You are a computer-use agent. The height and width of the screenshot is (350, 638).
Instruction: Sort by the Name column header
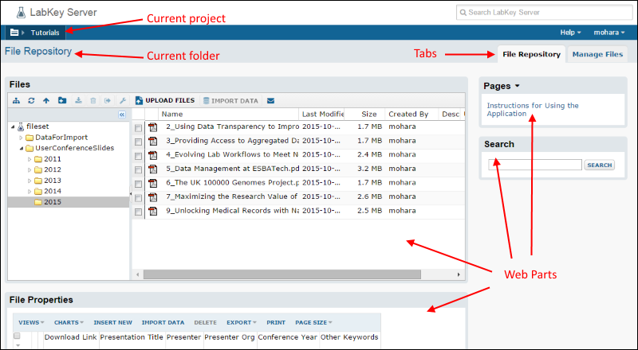[x=228, y=114]
